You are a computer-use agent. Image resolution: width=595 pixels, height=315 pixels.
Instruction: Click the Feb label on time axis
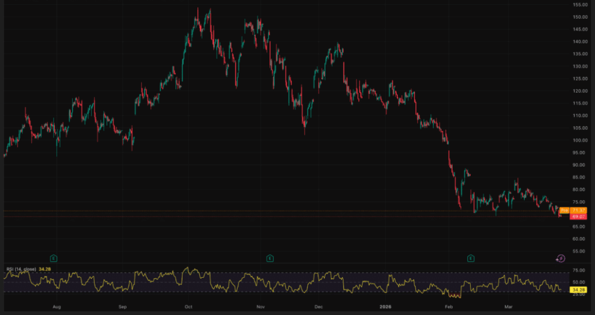click(450, 307)
